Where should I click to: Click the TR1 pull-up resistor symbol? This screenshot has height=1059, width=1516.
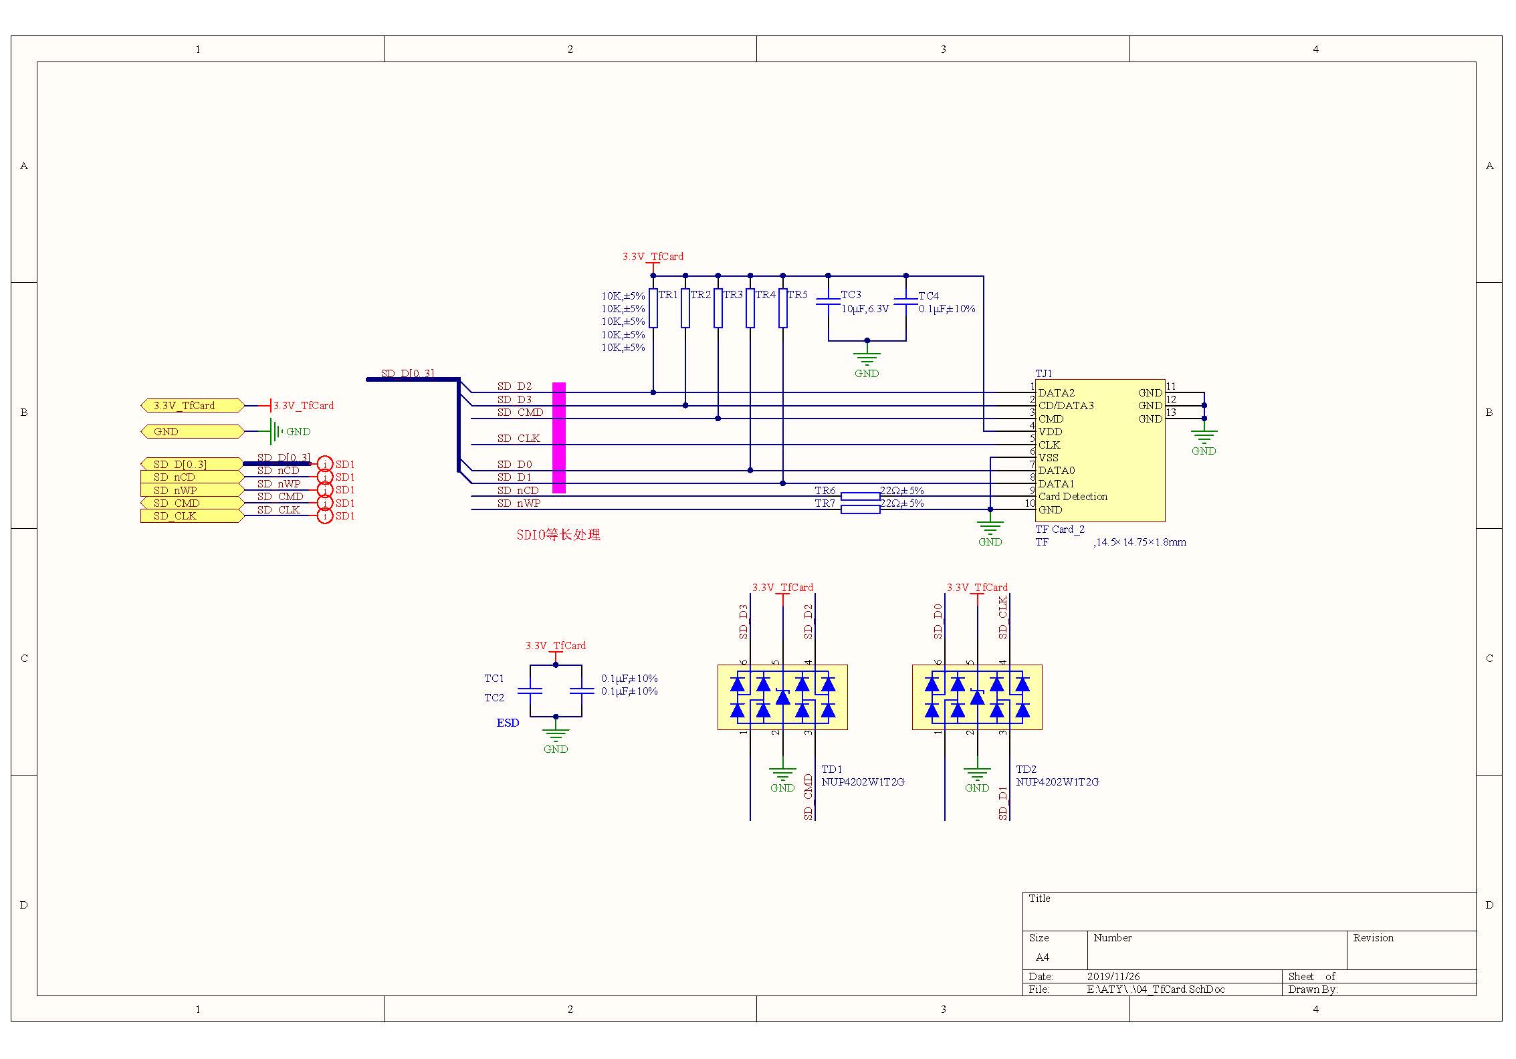coord(653,308)
